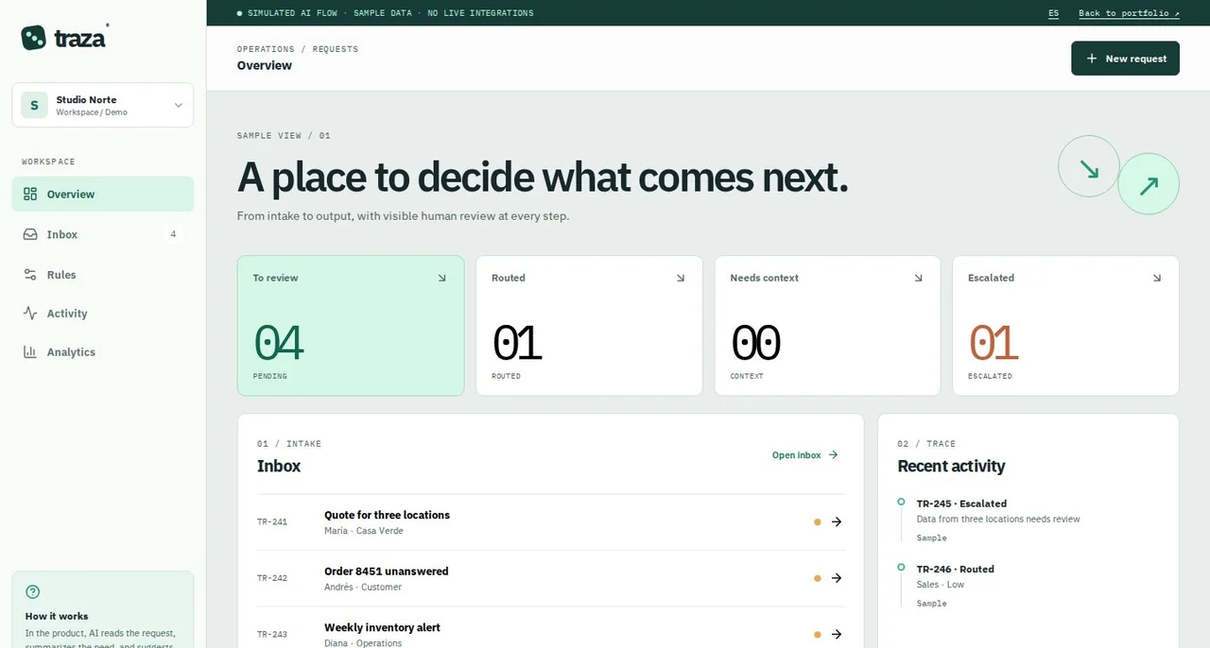Click the TR-241 request ID
The image size is (1210, 648).
(x=272, y=521)
